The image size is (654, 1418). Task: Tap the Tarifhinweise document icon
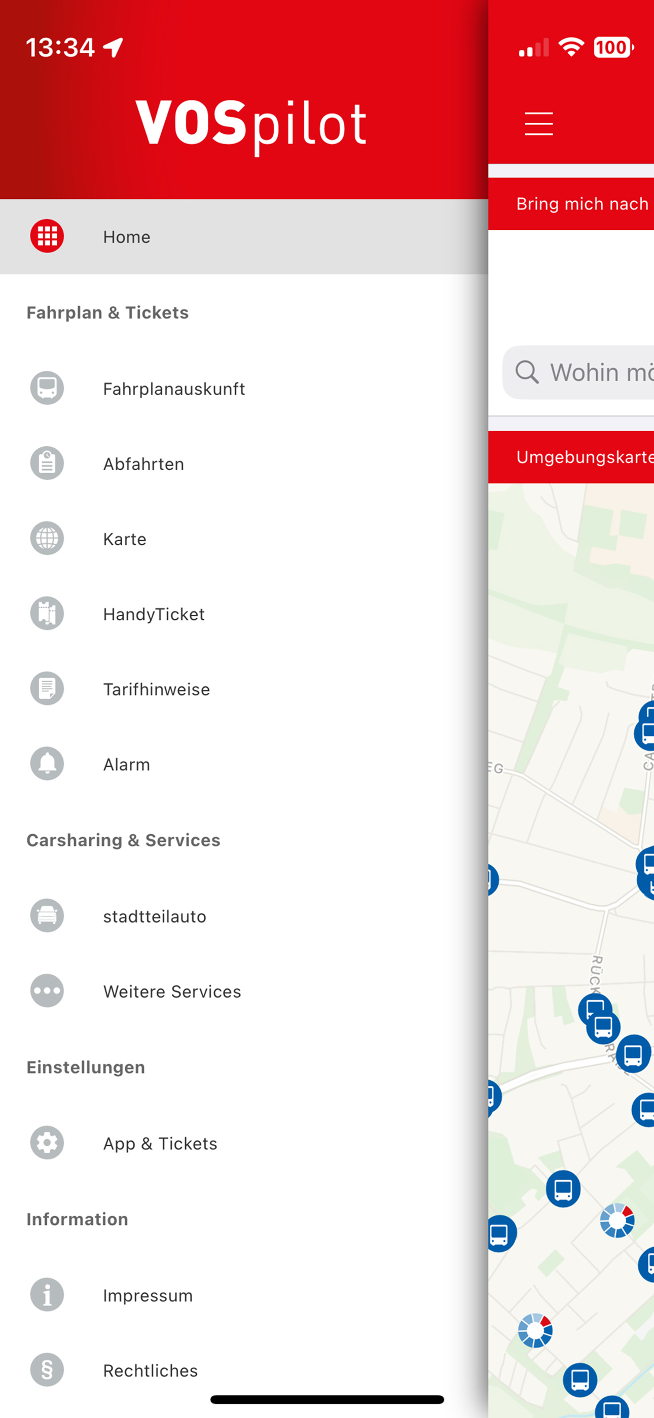coord(47,689)
